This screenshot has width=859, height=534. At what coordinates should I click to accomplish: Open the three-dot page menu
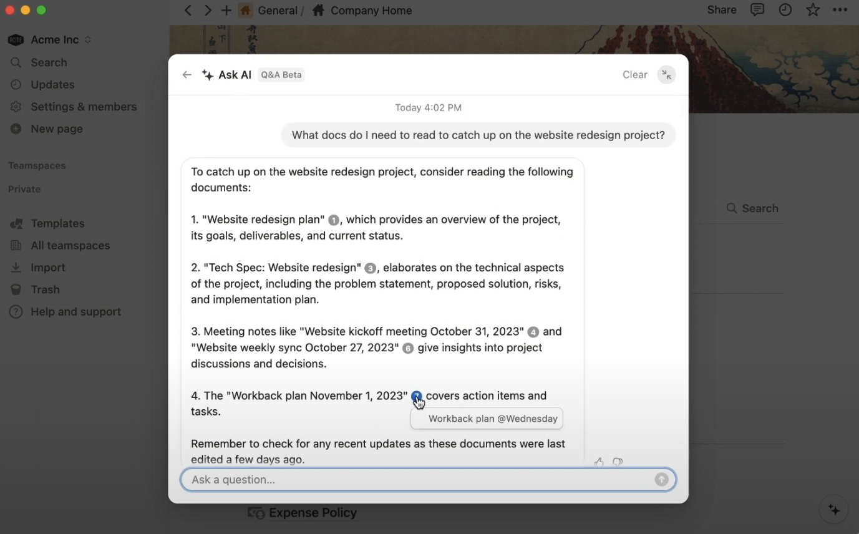[840, 10]
